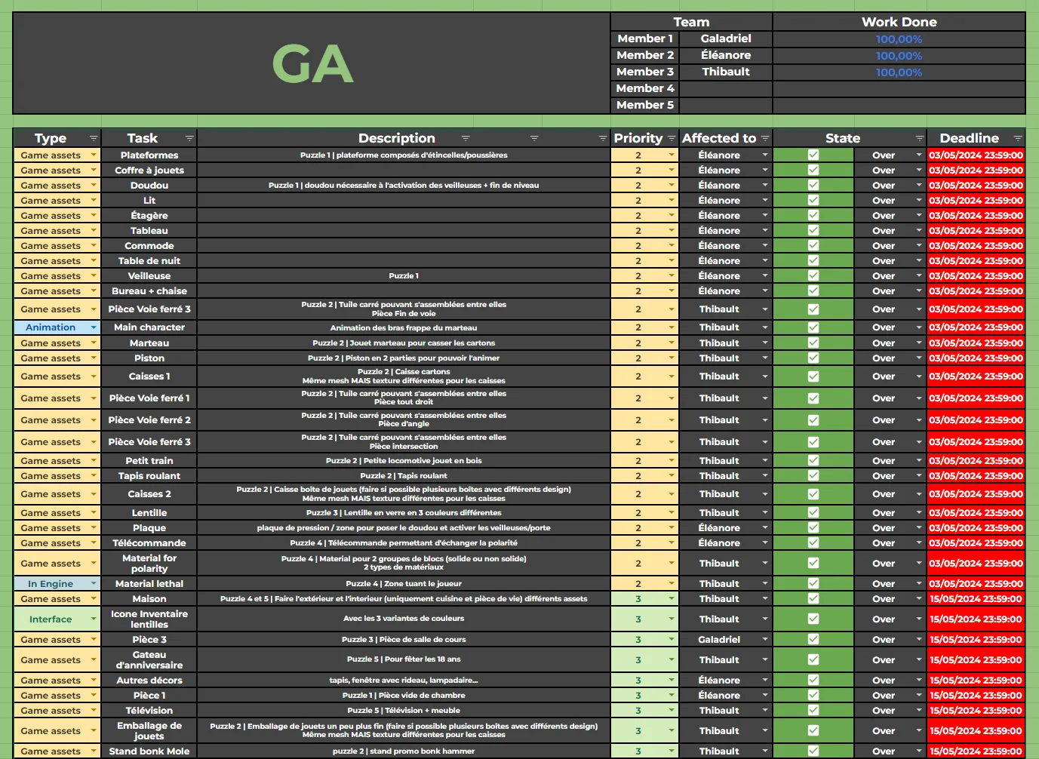Open the Over state dropdown for Piston
The image size is (1039, 759).
[x=919, y=358]
